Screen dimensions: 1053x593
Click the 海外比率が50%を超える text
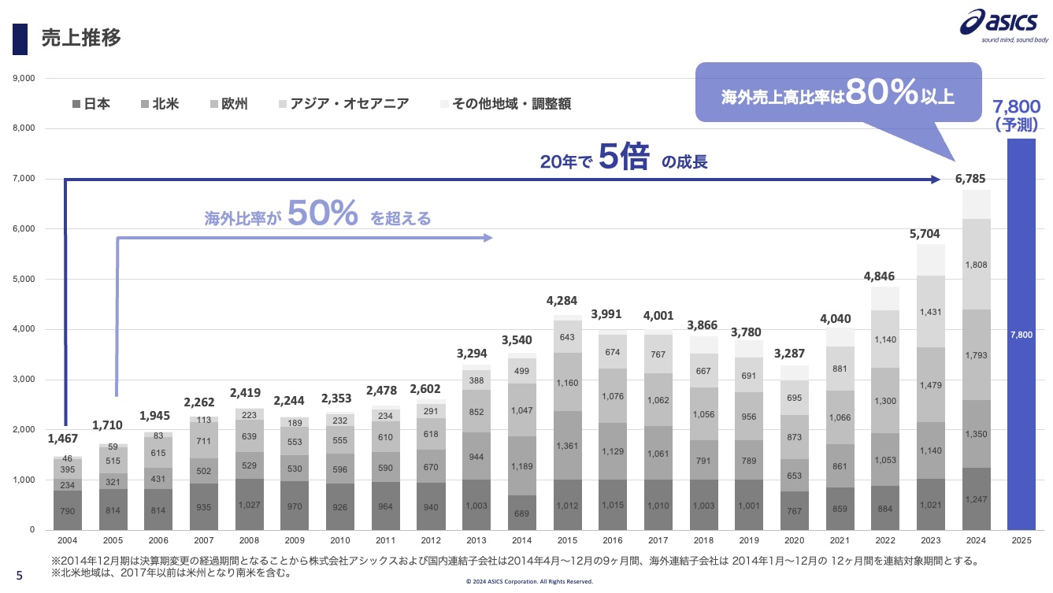coord(317,216)
